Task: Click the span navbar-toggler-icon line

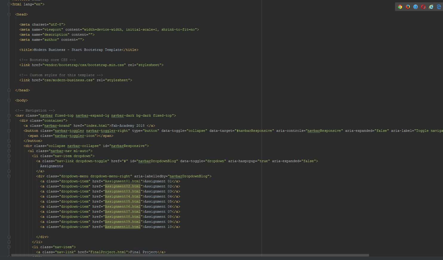Action: click(70, 136)
